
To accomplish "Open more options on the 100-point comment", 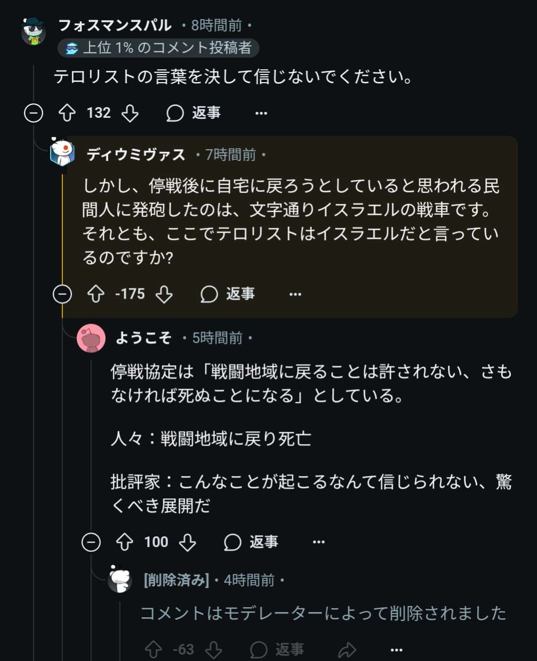I will pos(319,542).
